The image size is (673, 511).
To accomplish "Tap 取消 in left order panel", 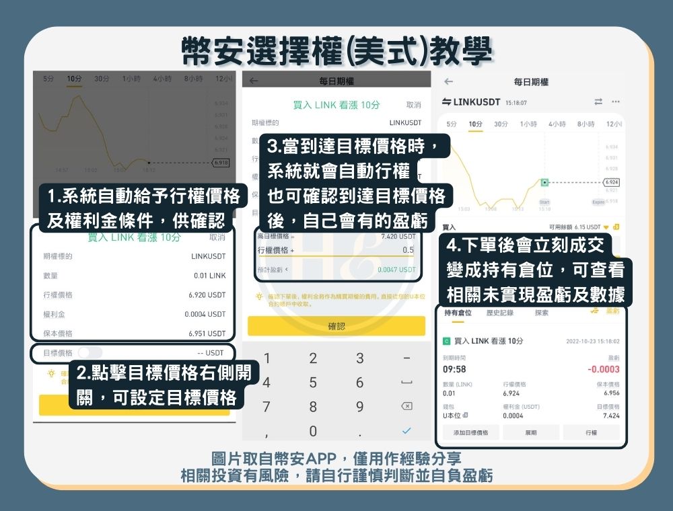I will (x=217, y=237).
